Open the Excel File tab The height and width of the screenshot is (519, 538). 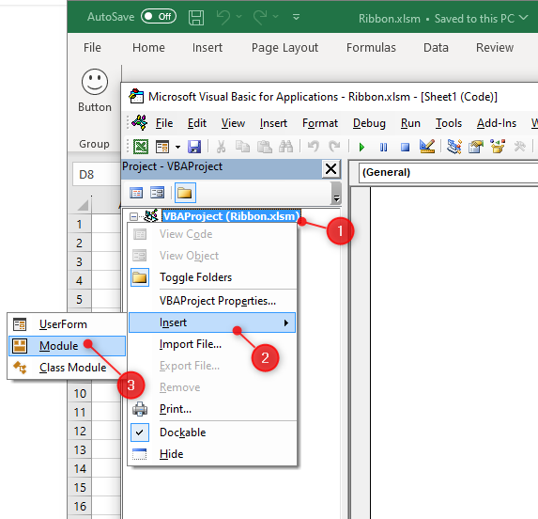(92, 47)
